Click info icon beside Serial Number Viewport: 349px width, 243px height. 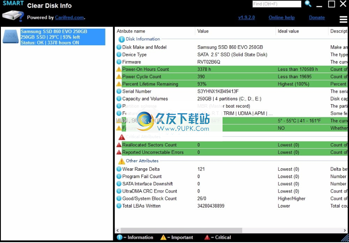pos(119,91)
